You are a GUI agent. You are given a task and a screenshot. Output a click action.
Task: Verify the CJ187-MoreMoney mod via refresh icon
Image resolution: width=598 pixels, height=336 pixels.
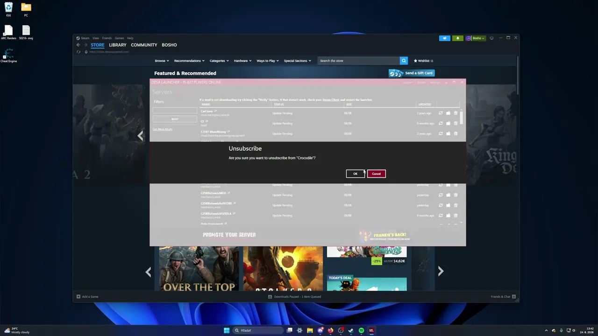tap(441, 133)
